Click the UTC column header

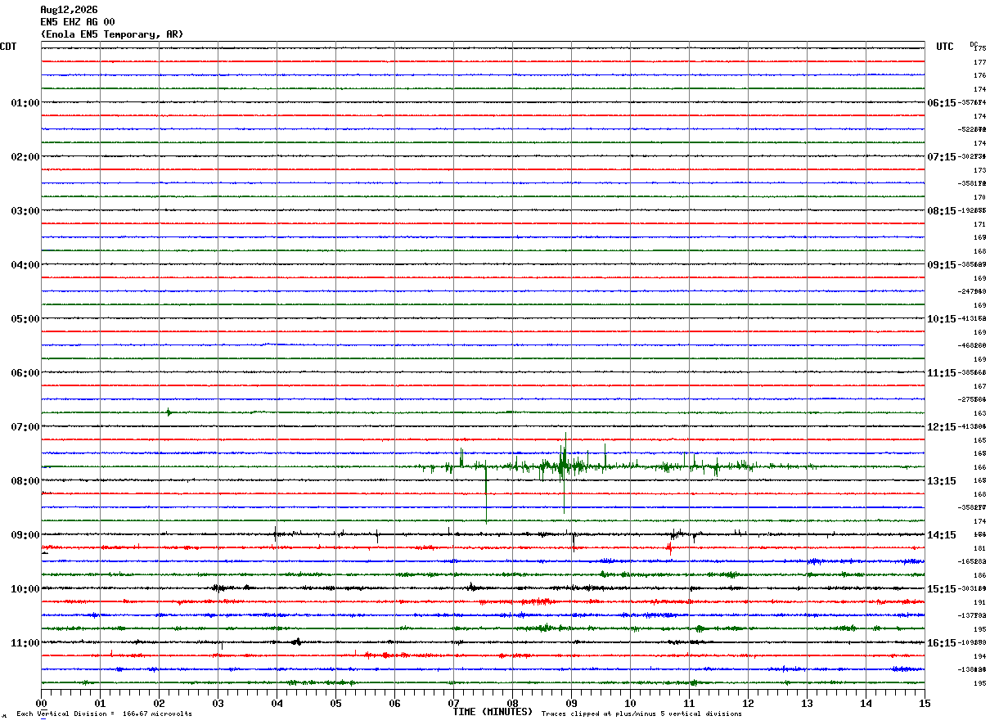(945, 47)
